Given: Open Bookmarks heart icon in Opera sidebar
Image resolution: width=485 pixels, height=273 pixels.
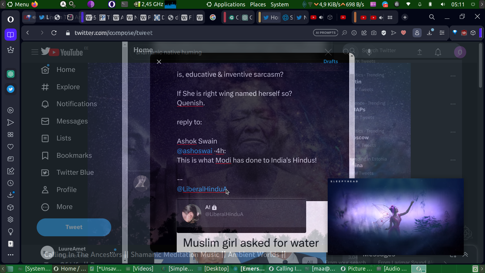Looking at the screenshot, I should [x=11, y=147].
